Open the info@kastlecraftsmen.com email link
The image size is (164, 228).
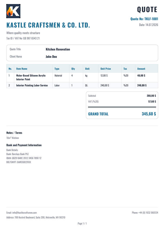tap(24, 213)
